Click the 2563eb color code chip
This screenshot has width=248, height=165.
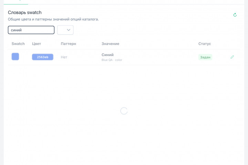coord(43,57)
